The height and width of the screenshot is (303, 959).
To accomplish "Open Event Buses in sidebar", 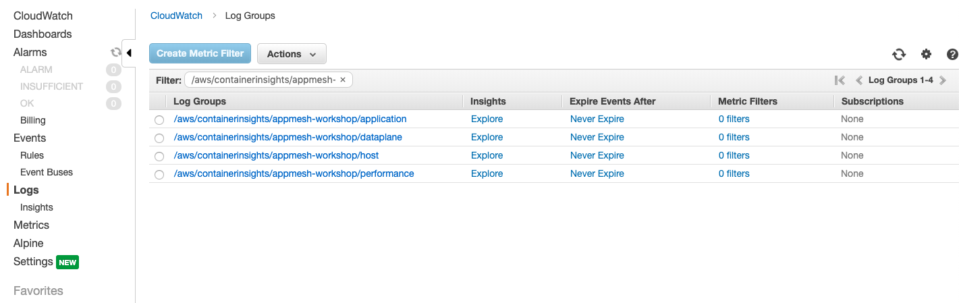I will [47, 172].
